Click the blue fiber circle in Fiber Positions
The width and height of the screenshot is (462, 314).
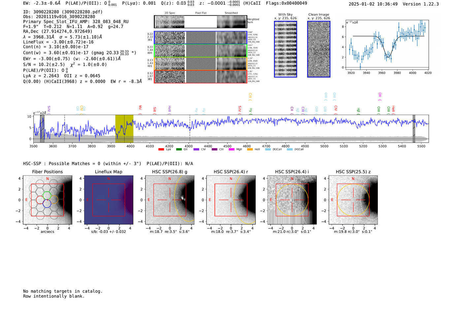[x=47, y=204]
